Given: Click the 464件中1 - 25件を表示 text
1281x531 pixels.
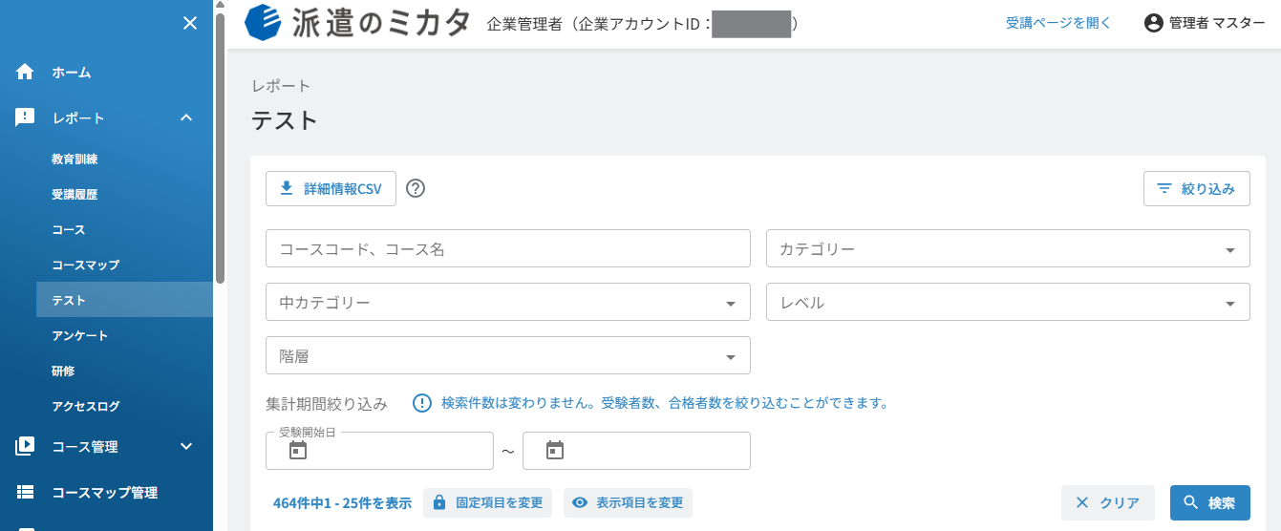Looking at the screenshot, I should tap(342, 503).
